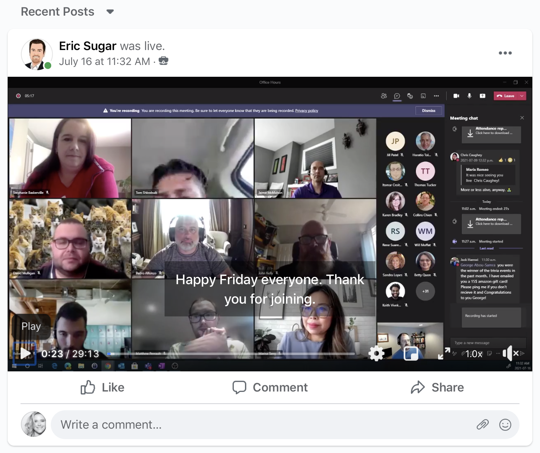Click the Comment button under the video

pyautogui.click(x=270, y=387)
